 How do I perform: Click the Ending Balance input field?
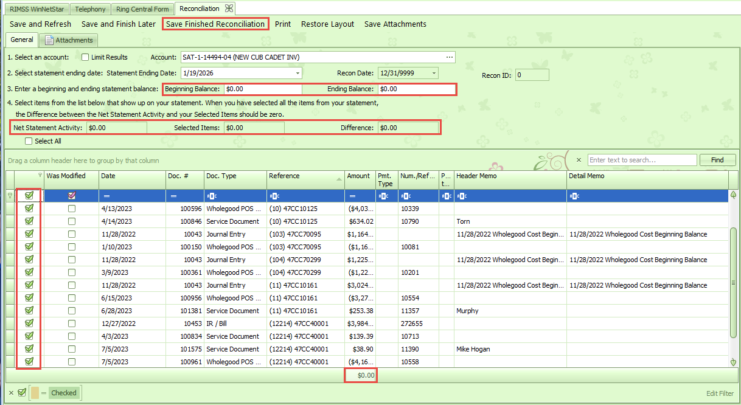click(417, 89)
